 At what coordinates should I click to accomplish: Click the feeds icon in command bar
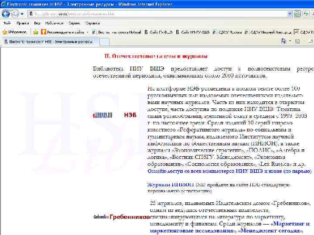[x=297, y=41]
